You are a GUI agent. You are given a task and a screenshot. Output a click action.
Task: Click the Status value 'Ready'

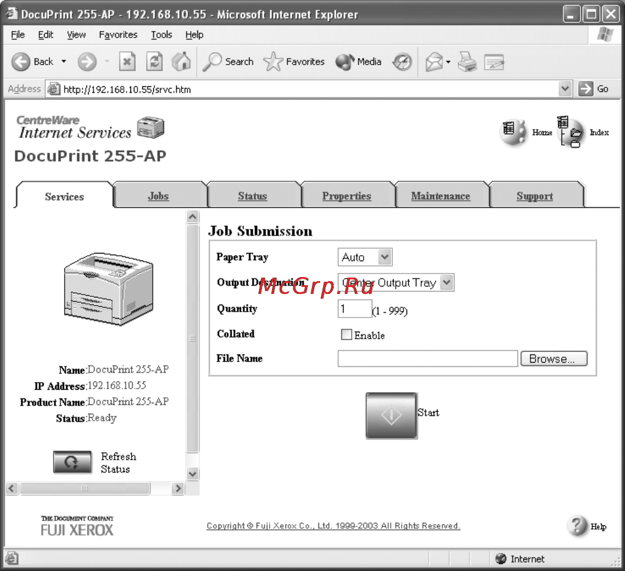click(x=102, y=418)
